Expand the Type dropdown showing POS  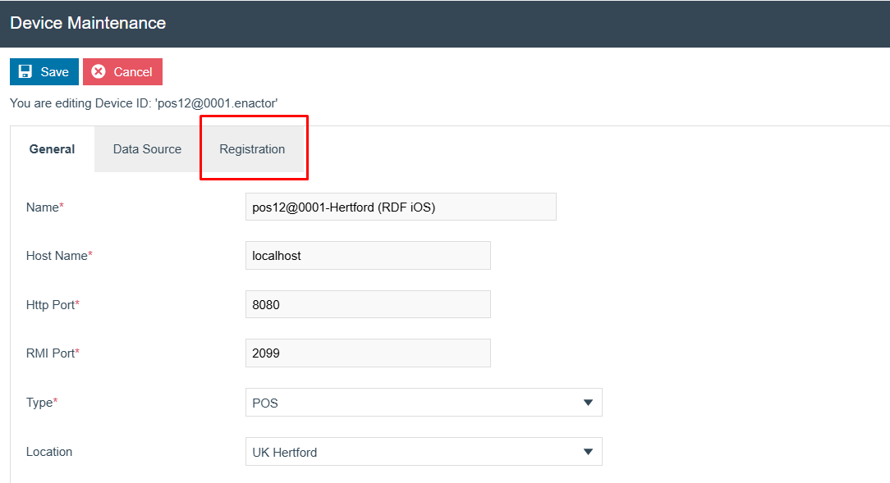(588, 403)
